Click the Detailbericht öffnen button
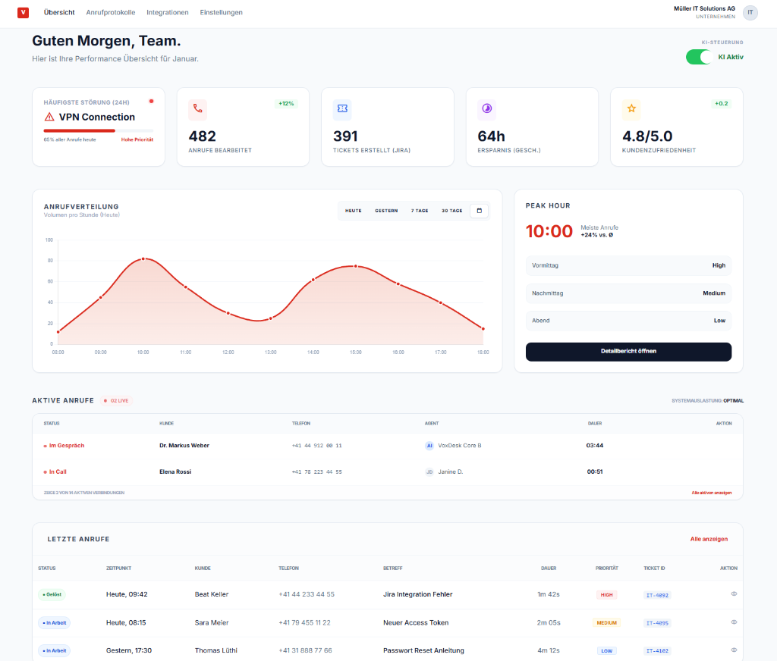This screenshot has width=777, height=661. pyautogui.click(x=628, y=352)
